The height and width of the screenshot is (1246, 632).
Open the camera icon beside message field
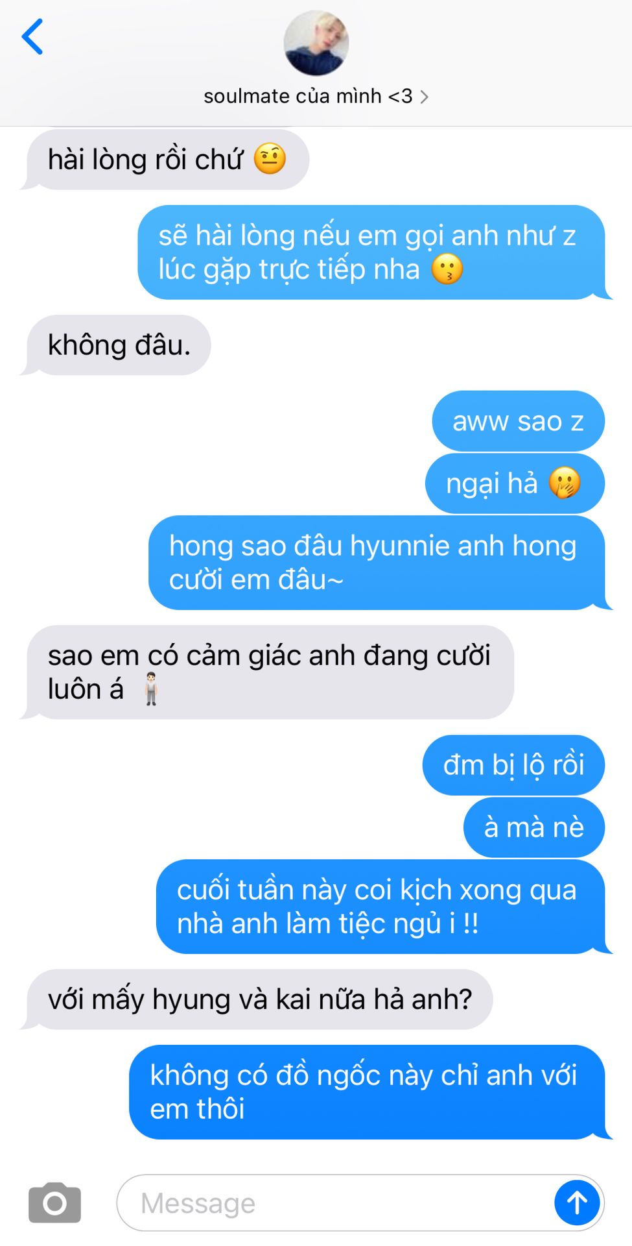pos(54,1203)
